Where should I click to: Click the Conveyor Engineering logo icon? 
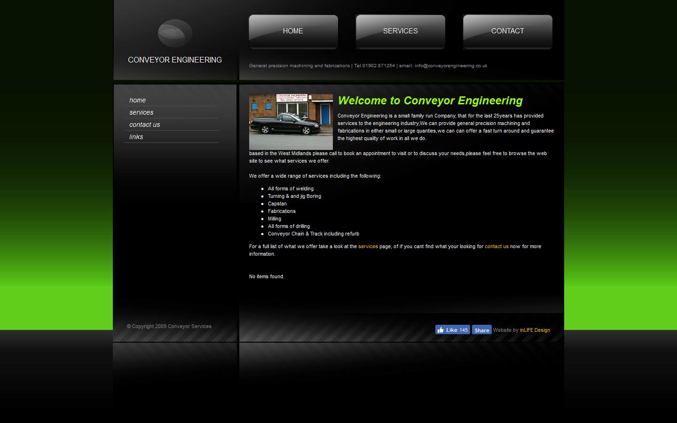click(x=174, y=33)
